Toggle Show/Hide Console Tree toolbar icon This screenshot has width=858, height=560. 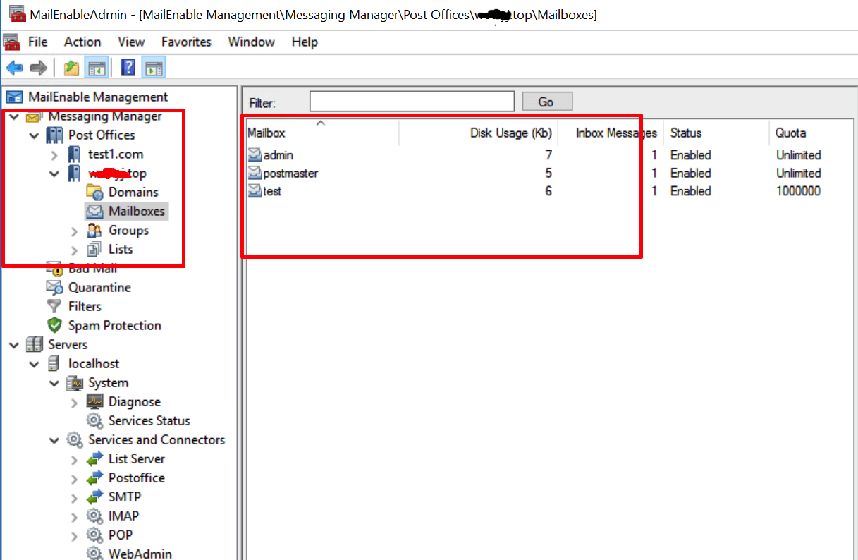[96, 68]
